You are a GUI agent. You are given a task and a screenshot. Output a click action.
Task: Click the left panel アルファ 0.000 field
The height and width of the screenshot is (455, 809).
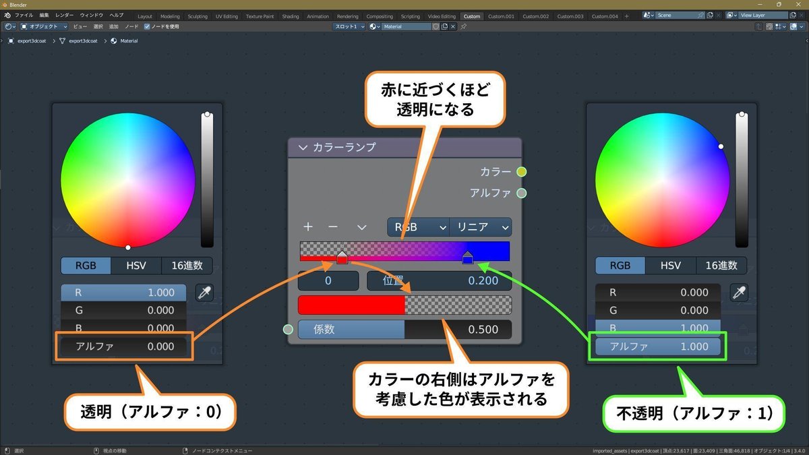(124, 346)
